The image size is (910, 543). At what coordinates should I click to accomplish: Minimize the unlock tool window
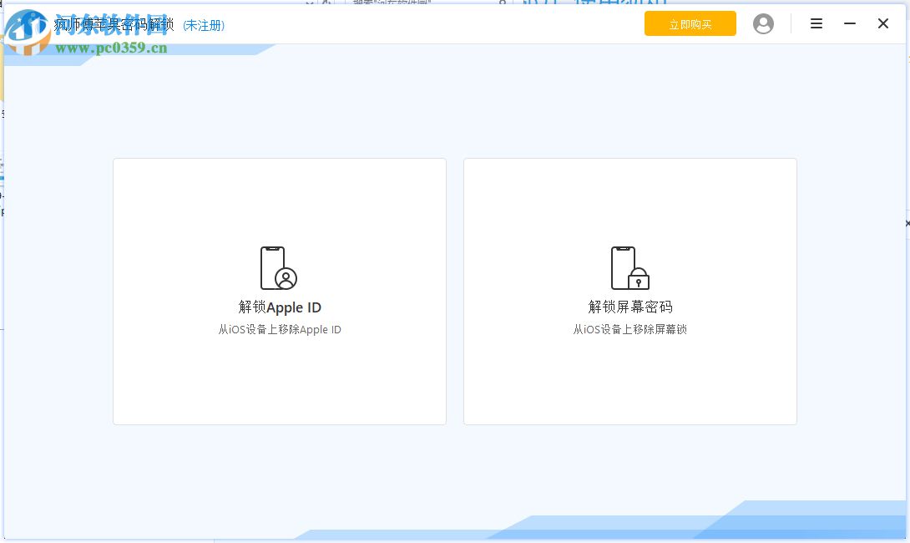pyautogui.click(x=849, y=23)
